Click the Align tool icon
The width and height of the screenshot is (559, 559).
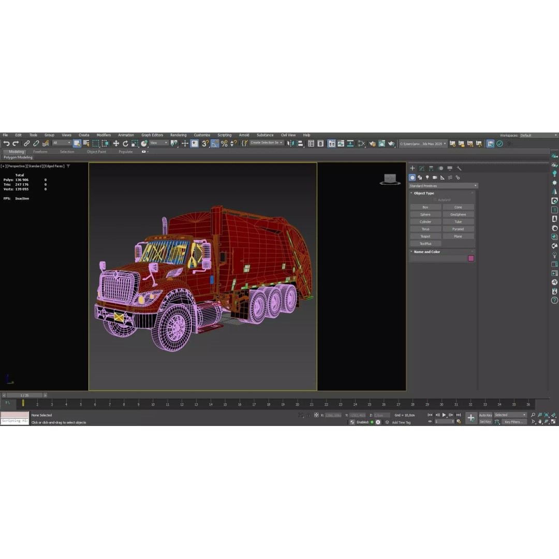[x=300, y=143]
